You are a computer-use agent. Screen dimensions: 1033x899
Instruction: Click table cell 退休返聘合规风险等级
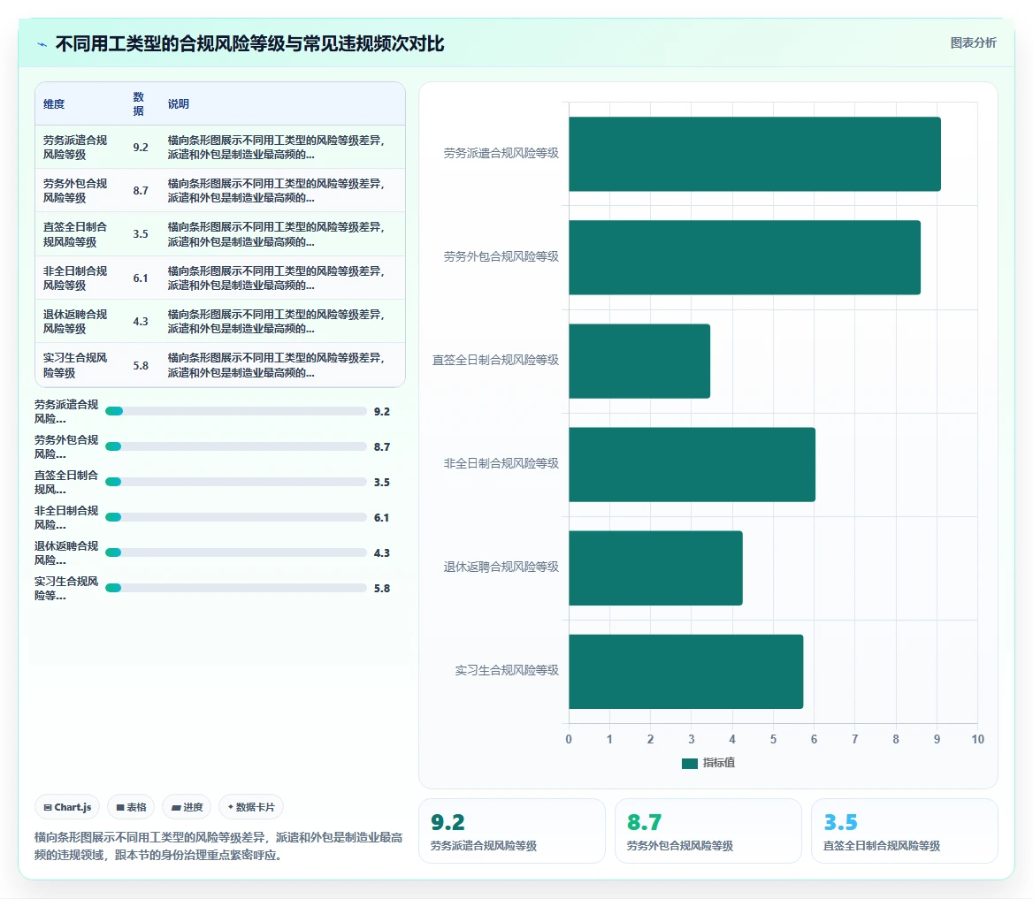tap(75, 322)
